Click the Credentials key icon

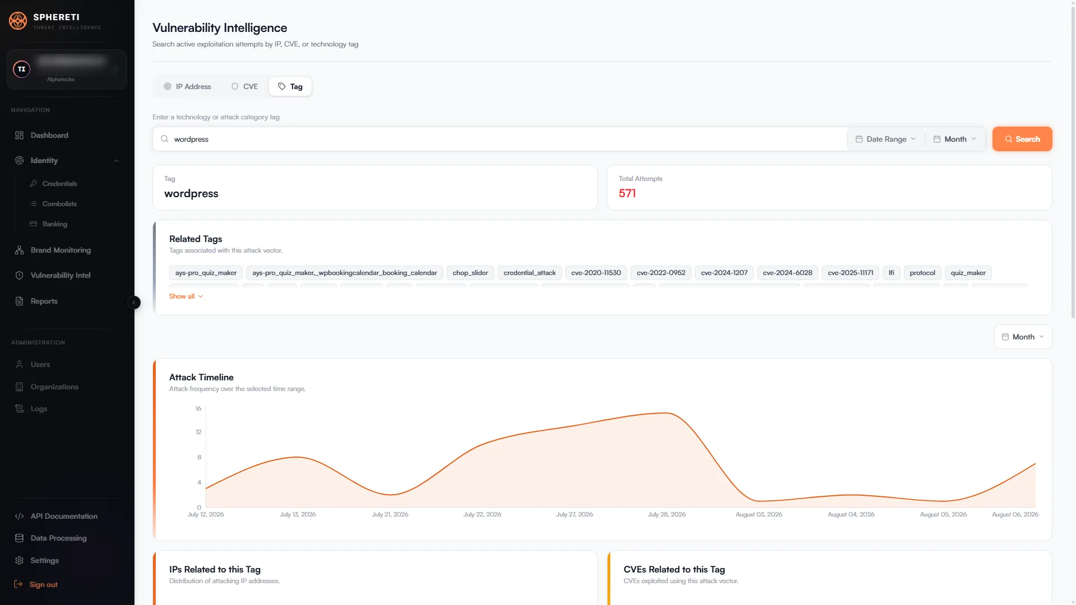point(34,184)
